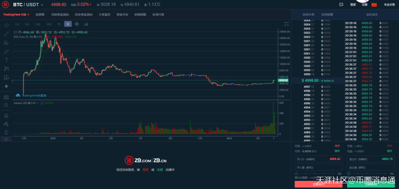
Task: Pick the text annotation tool
Action: pos(6,60)
